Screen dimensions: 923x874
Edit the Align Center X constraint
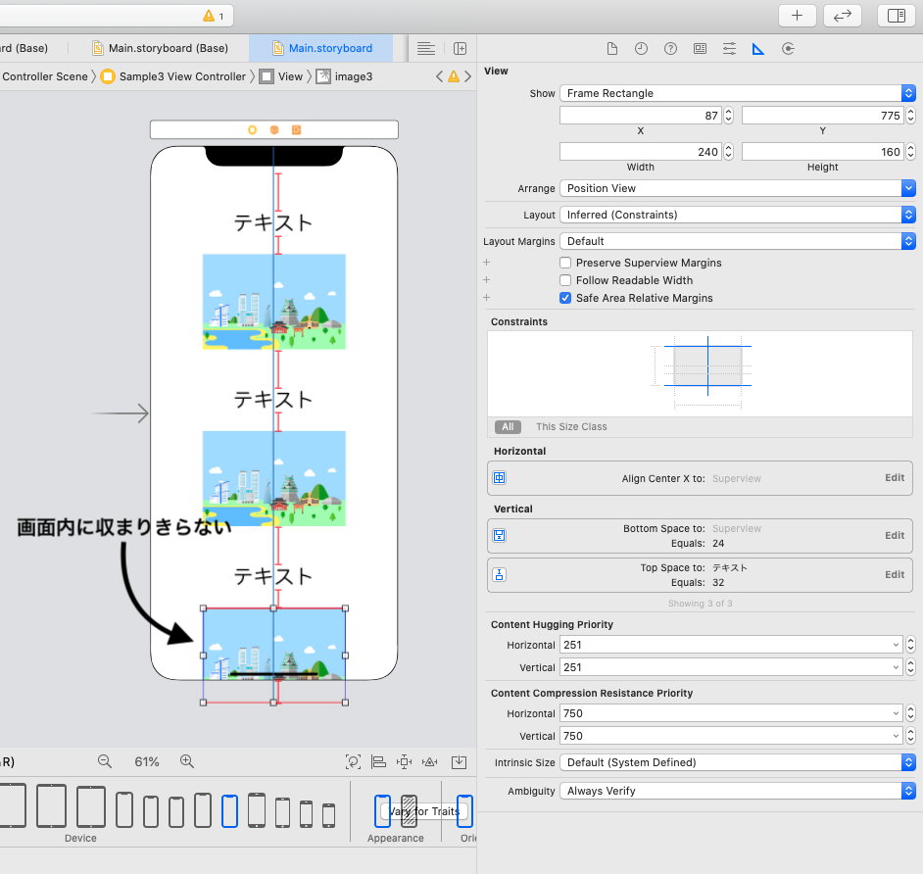895,478
